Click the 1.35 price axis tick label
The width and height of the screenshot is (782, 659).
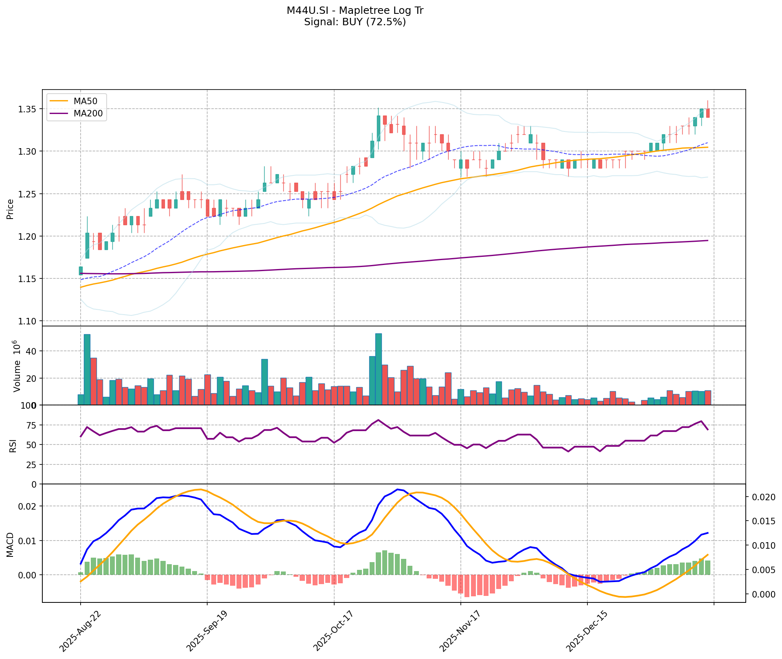pos(27,109)
